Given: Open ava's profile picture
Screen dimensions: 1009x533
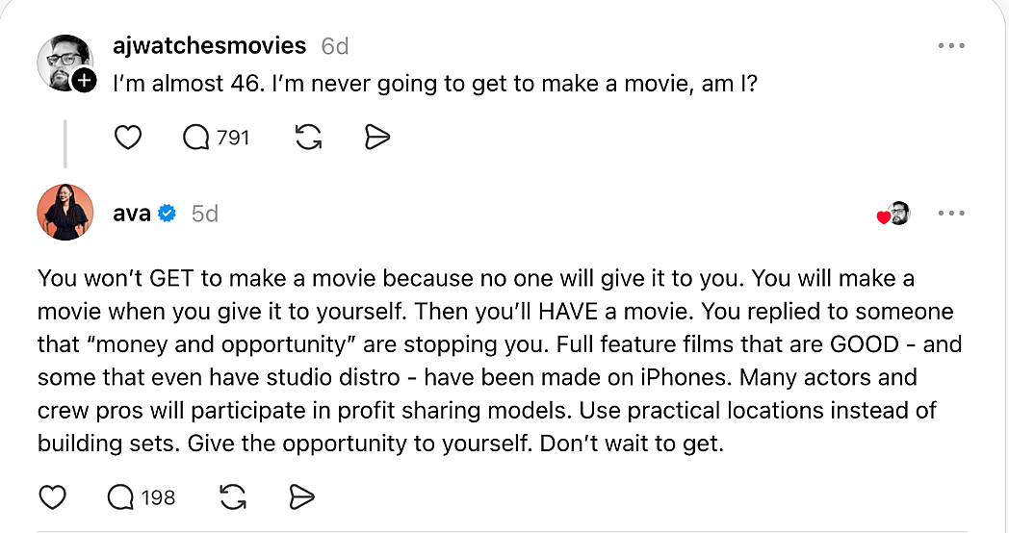Looking at the screenshot, I should 65,213.
